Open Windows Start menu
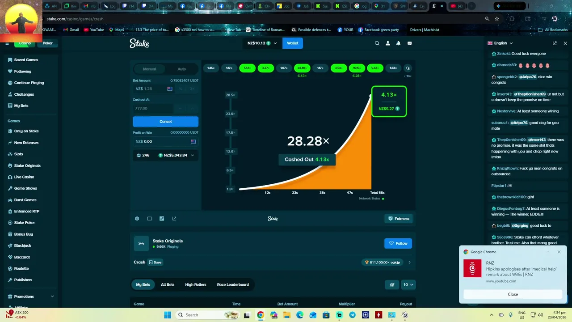Screen dimensions: 572x322 coord(168,315)
